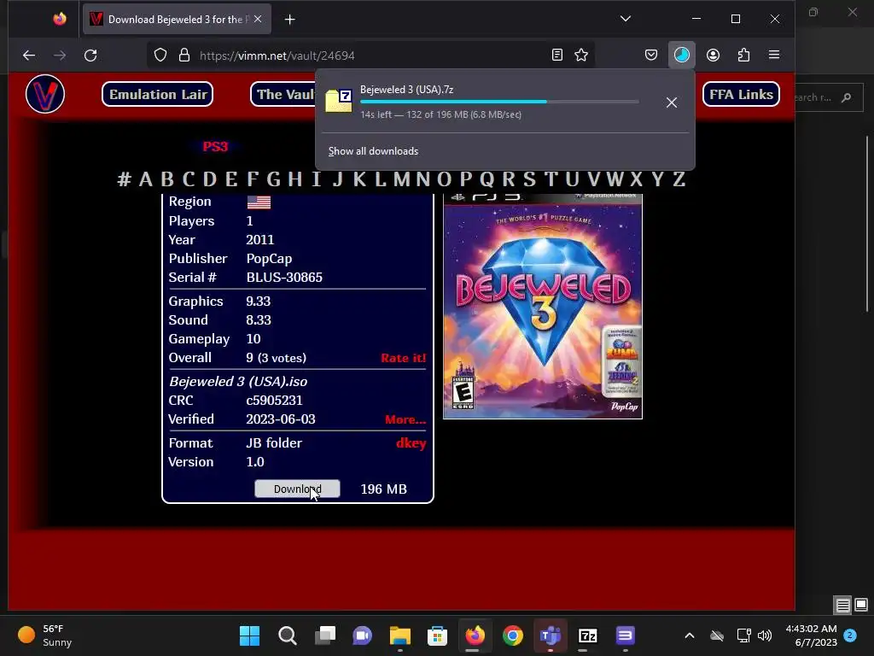Click the padlock site security icon

coord(184,56)
